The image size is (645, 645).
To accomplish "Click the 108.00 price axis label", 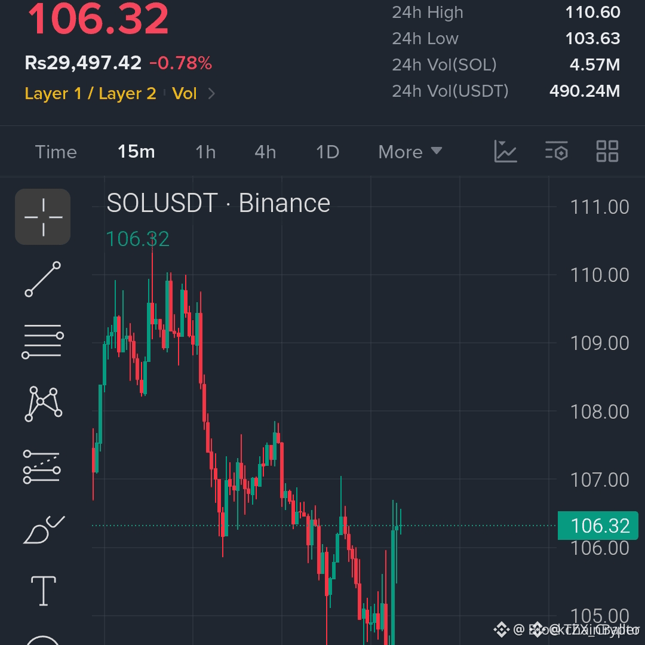I will tap(600, 411).
